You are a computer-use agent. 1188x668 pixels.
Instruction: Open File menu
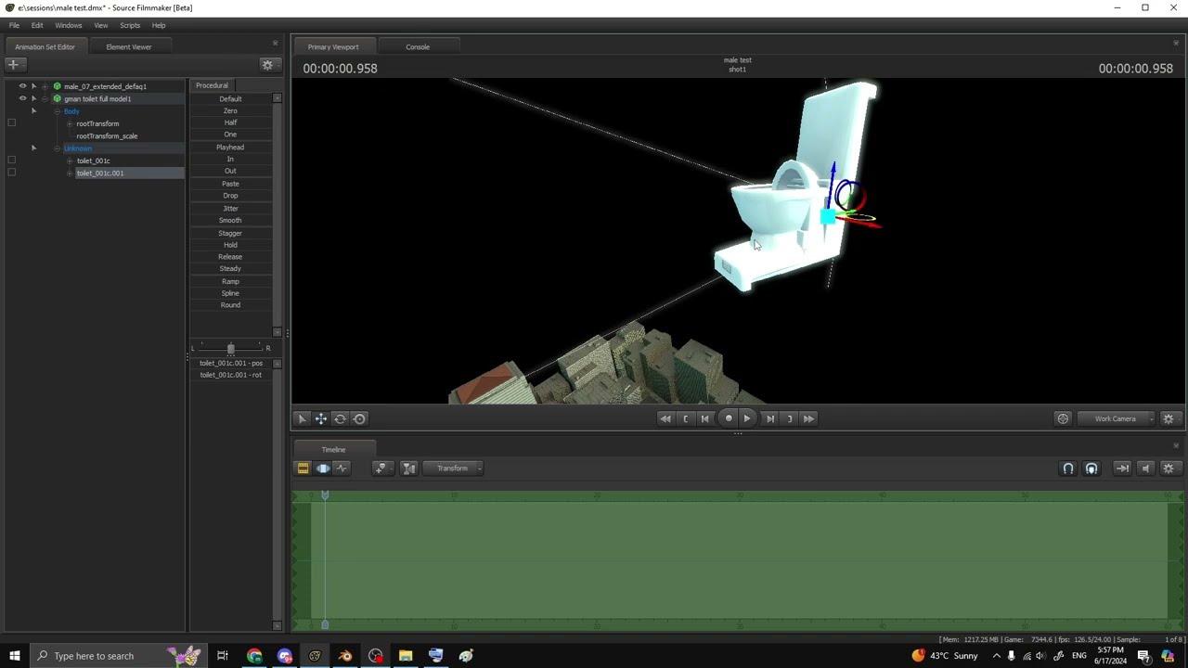14,25
